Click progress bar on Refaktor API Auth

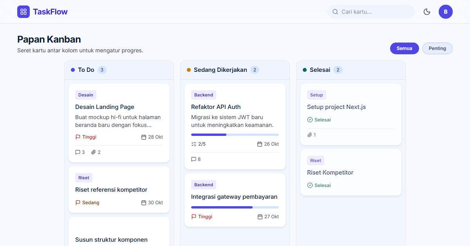click(235, 135)
